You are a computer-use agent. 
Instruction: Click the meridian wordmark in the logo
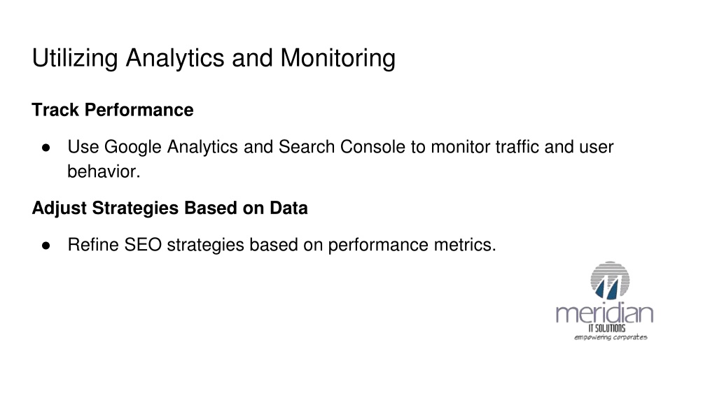click(x=604, y=313)
